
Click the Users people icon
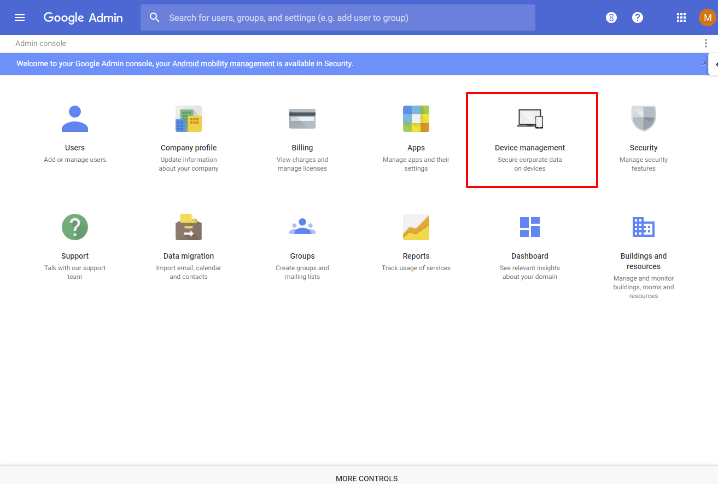[x=75, y=118]
